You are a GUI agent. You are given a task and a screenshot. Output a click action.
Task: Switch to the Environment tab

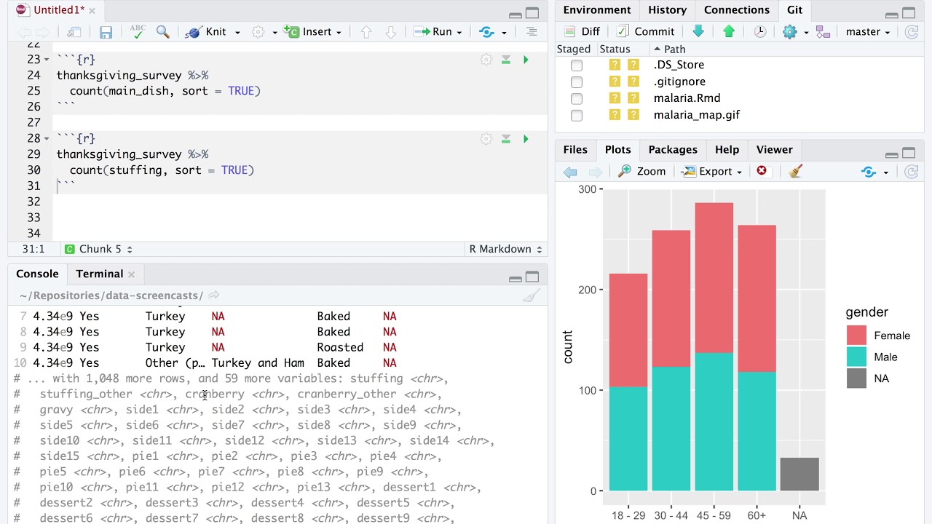(x=597, y=9)
